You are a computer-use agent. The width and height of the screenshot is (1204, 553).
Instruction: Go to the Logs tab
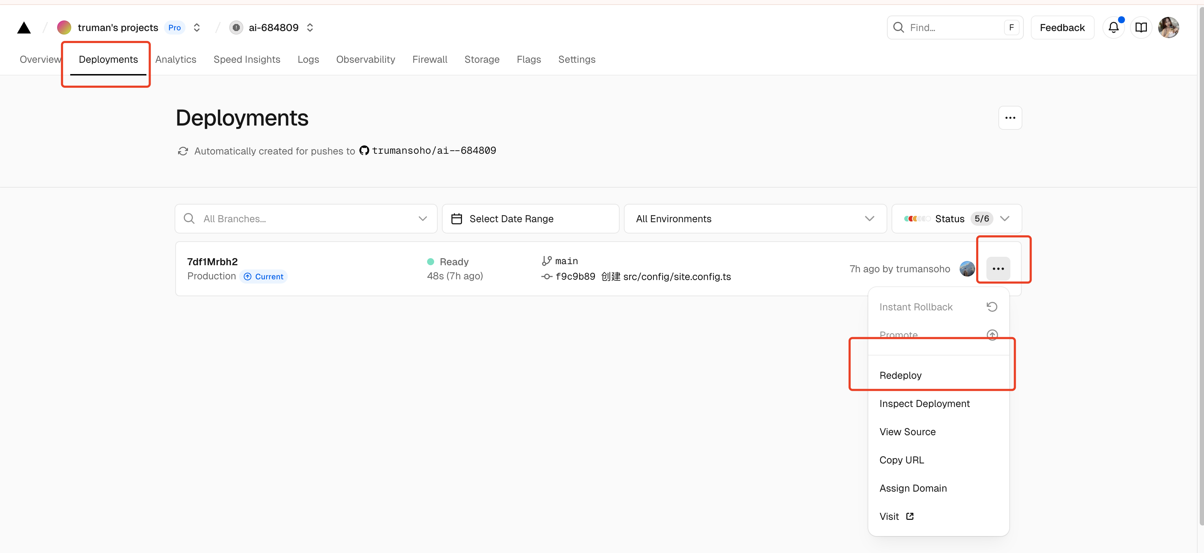308,59
